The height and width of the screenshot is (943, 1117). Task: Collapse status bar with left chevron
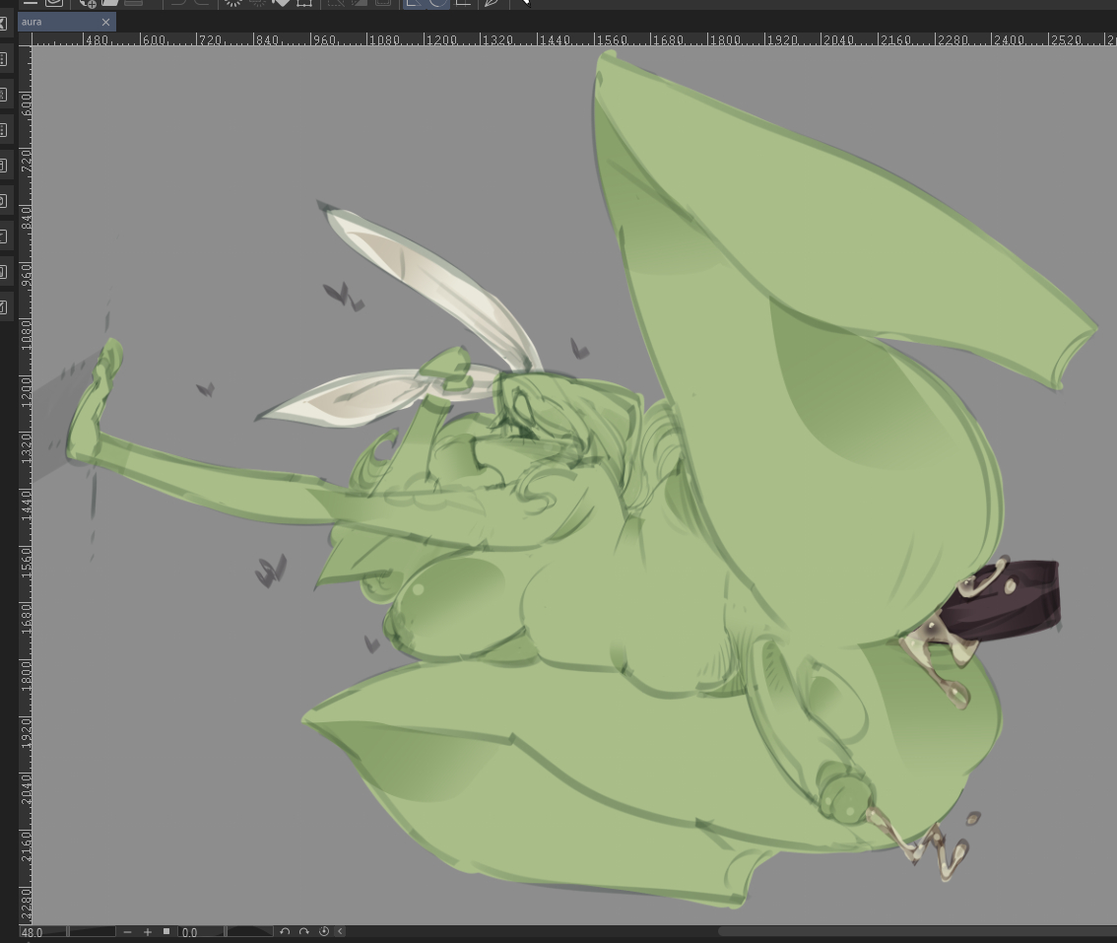click(340, 931)
